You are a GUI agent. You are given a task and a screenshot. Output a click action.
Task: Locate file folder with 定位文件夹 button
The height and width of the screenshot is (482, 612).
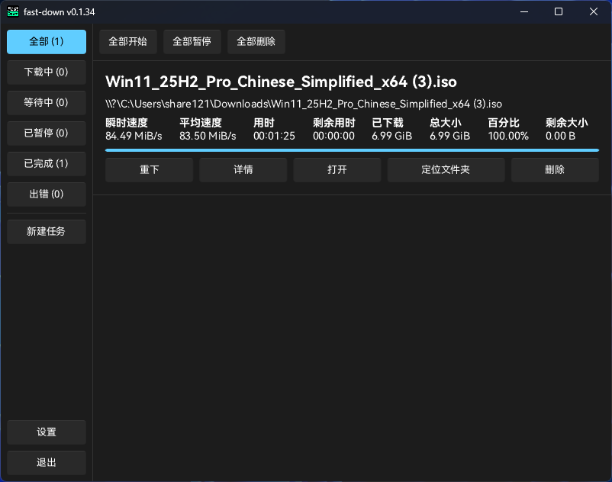446,169
